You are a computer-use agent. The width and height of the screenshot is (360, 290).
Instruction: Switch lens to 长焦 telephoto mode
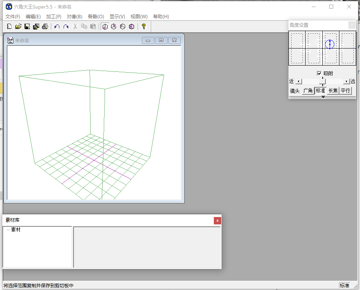[x=333, y=91]
